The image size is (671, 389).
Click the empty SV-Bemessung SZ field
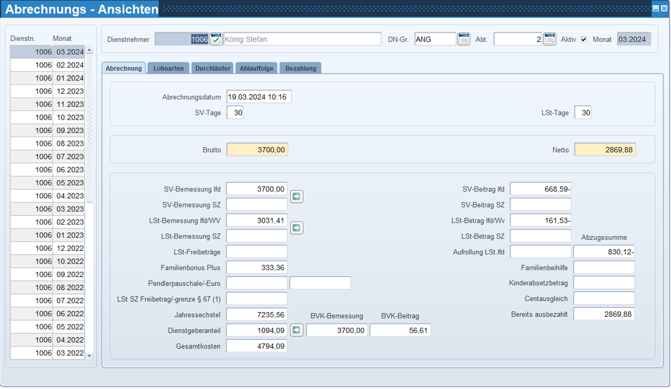(257, 205)
